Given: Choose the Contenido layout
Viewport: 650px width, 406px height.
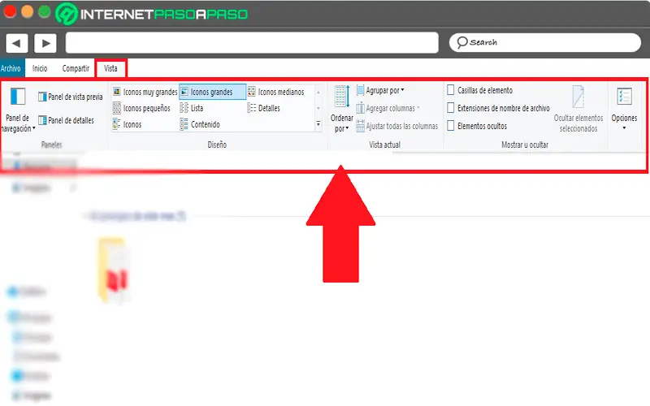Looking at the screenshot, I should 200,124.
